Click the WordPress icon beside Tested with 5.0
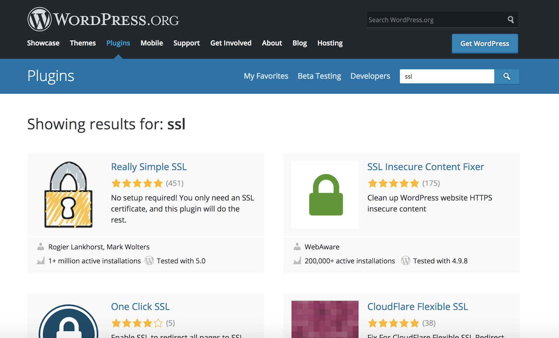Viewport: 559px width, 338px height. click(x=149, y=260)
